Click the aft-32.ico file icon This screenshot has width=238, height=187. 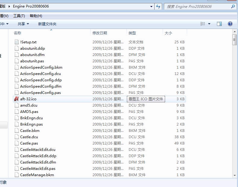[17, 99]
